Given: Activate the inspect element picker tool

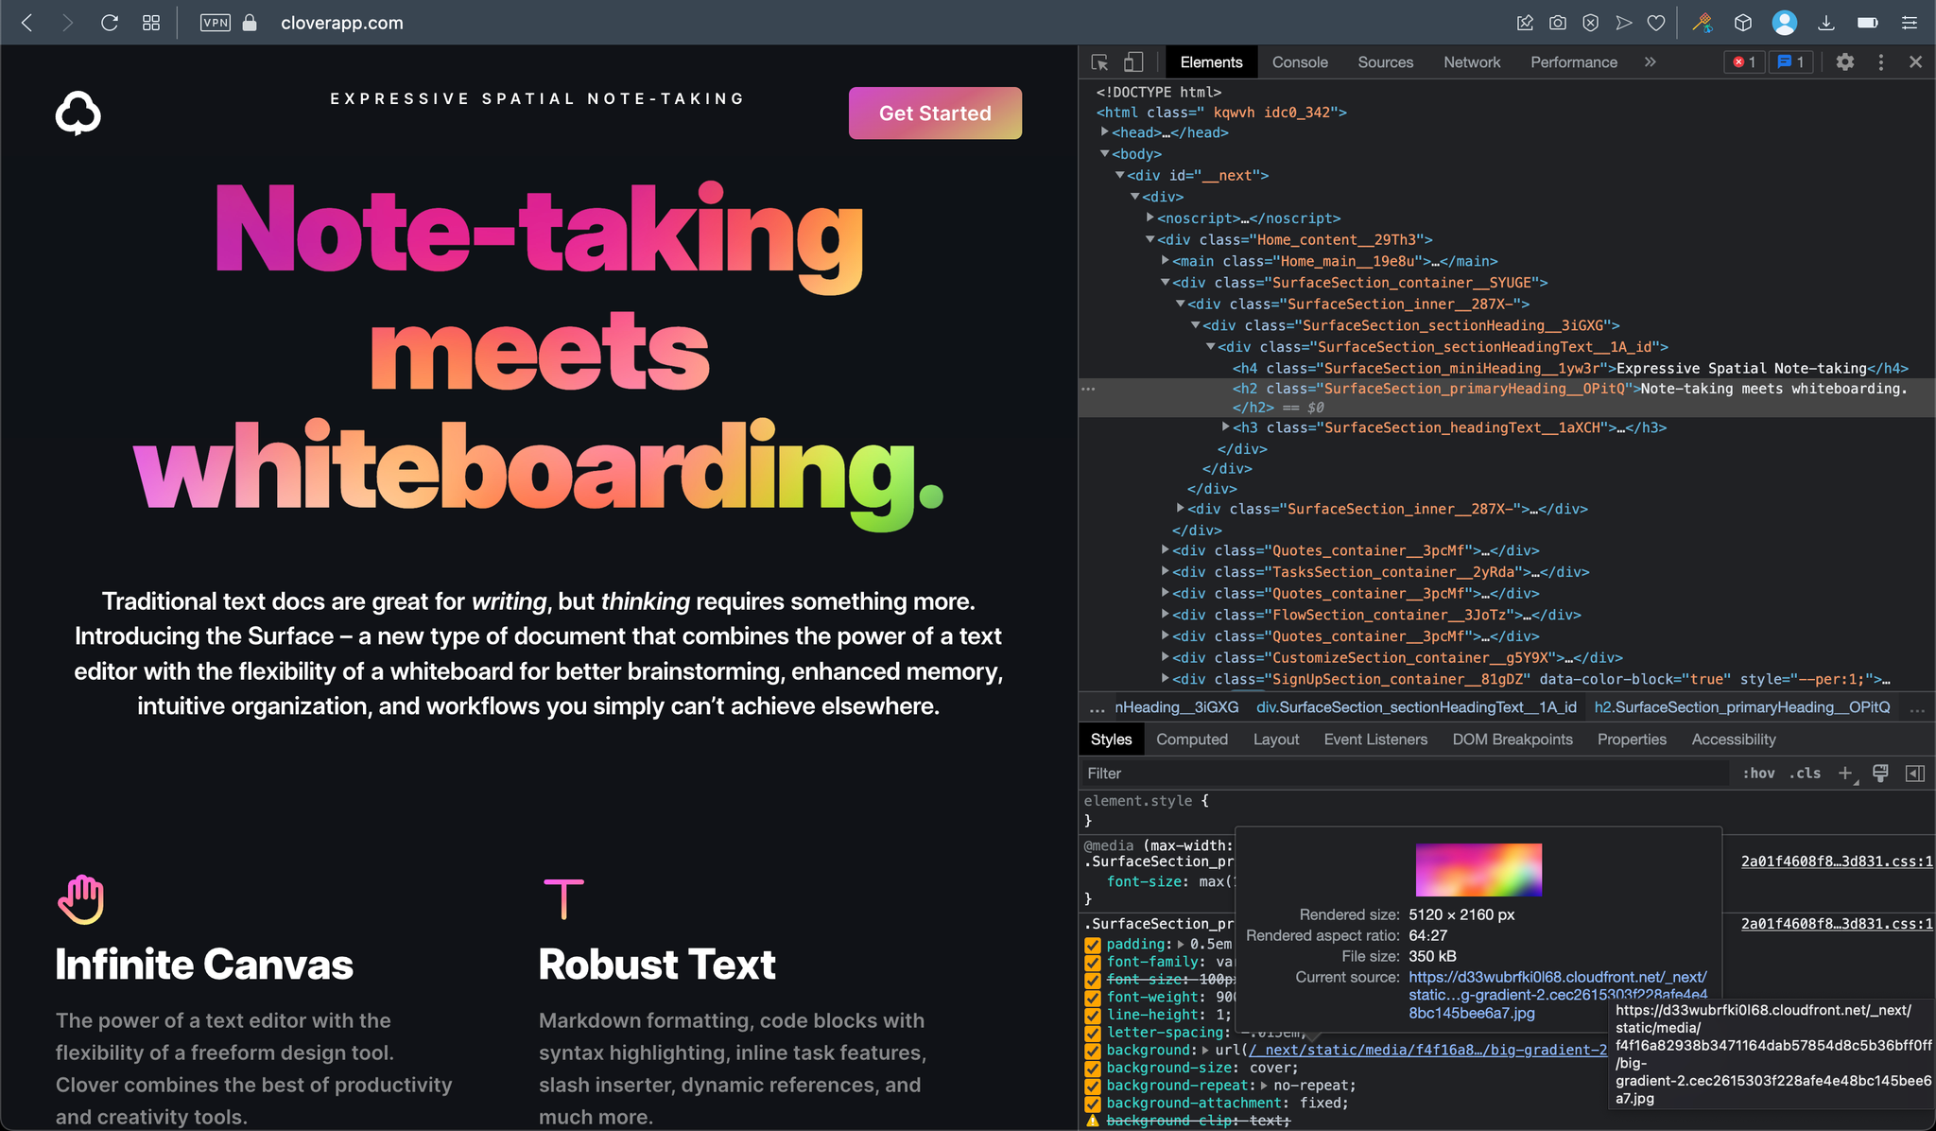Looking at the screenshot, I should (1099, 62).
